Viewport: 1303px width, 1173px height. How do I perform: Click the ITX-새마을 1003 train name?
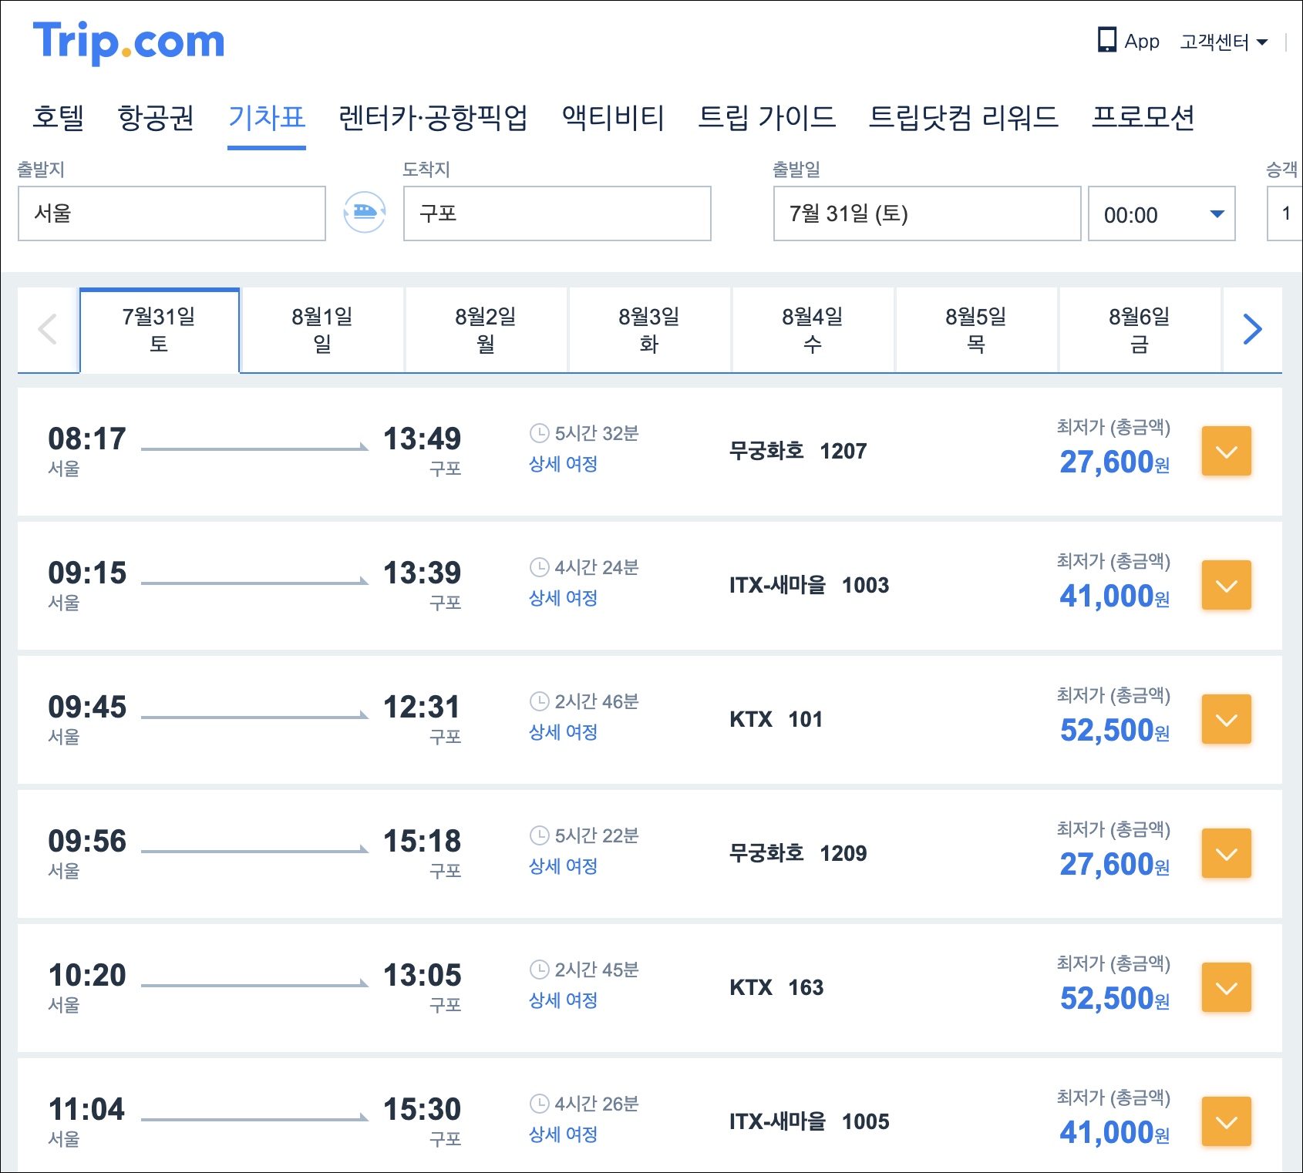click(810, 585)
